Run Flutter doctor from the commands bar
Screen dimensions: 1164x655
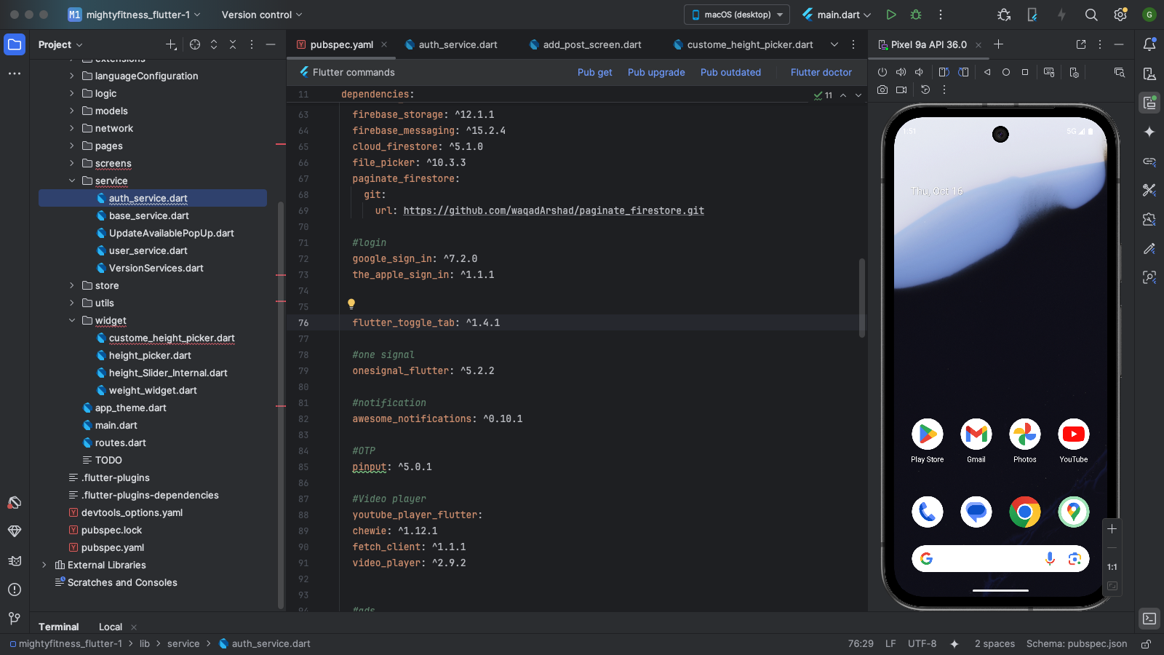(821, 72)
